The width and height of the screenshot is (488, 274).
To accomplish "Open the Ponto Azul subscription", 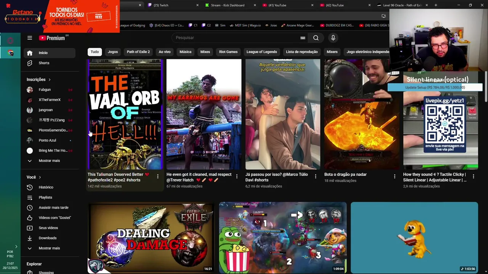I will click(x=49, y=140).
